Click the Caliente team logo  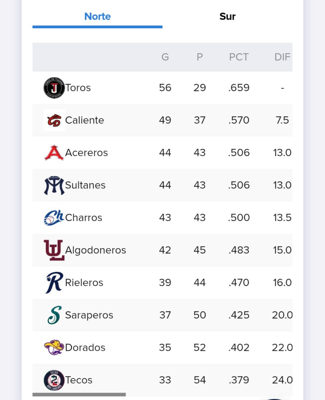pos(54,120)
